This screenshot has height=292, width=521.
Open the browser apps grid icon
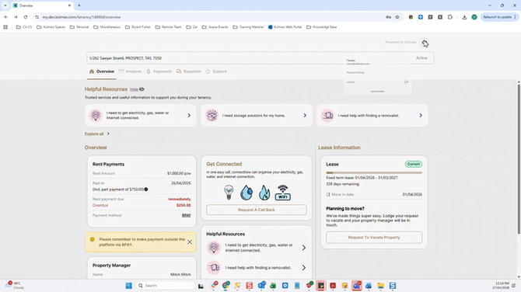[x=5, y=27]
